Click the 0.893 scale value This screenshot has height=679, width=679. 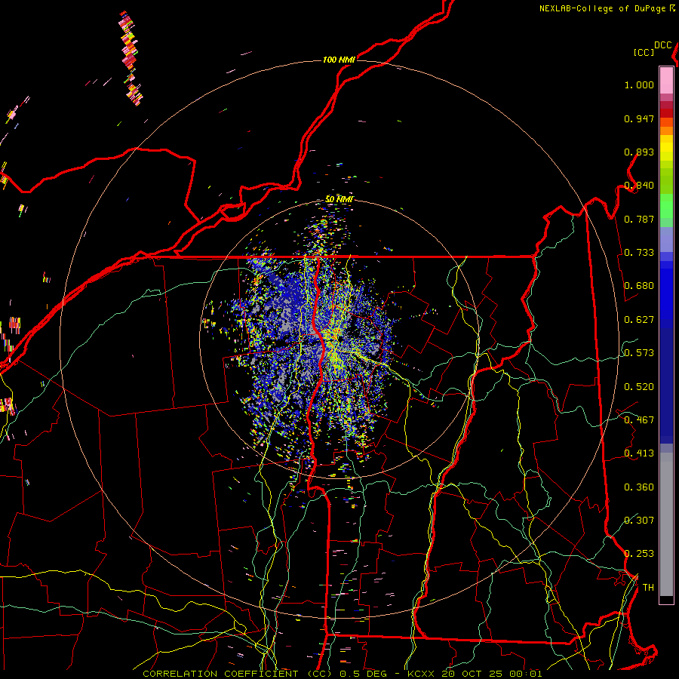point(639,152)
